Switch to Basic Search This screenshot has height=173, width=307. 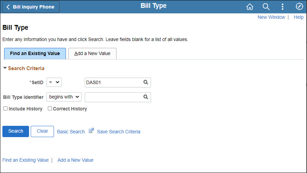71,132
